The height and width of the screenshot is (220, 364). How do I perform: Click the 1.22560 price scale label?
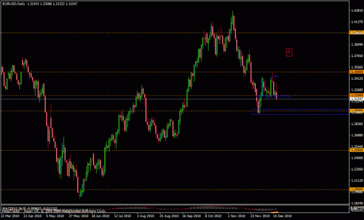357,169
